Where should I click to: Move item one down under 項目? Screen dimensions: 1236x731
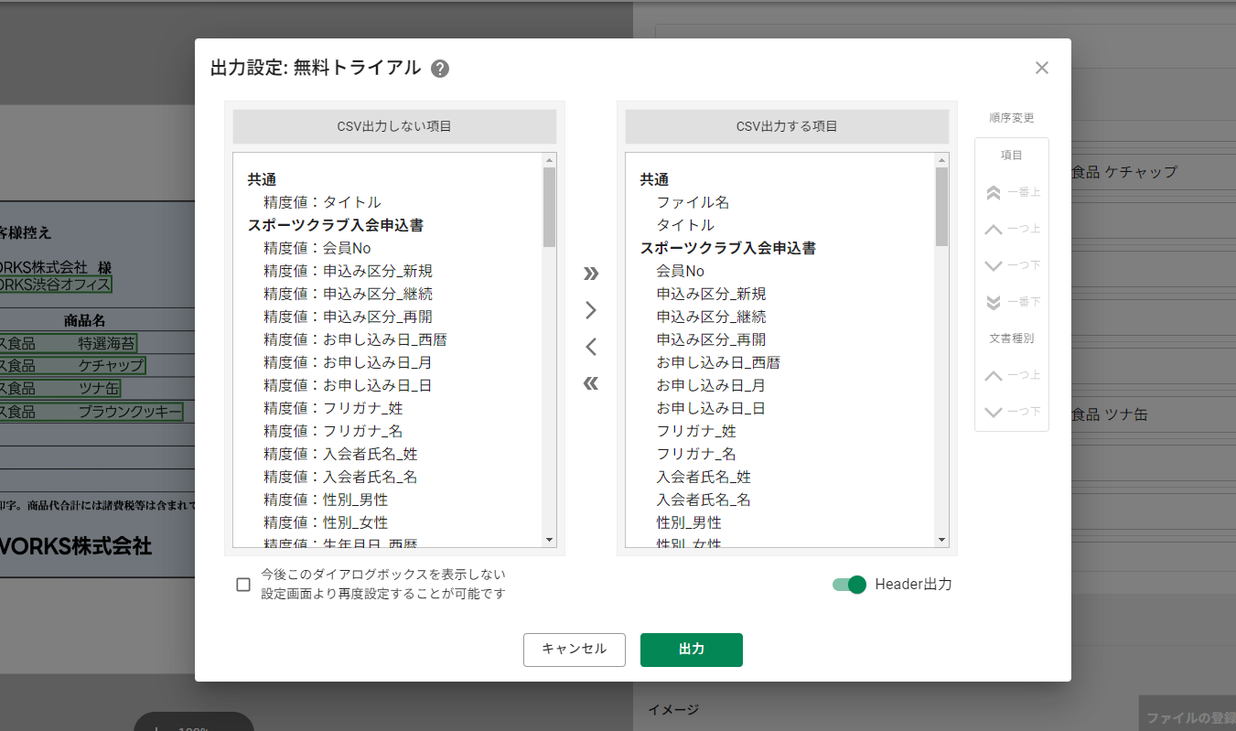(x=1012, y=265)
